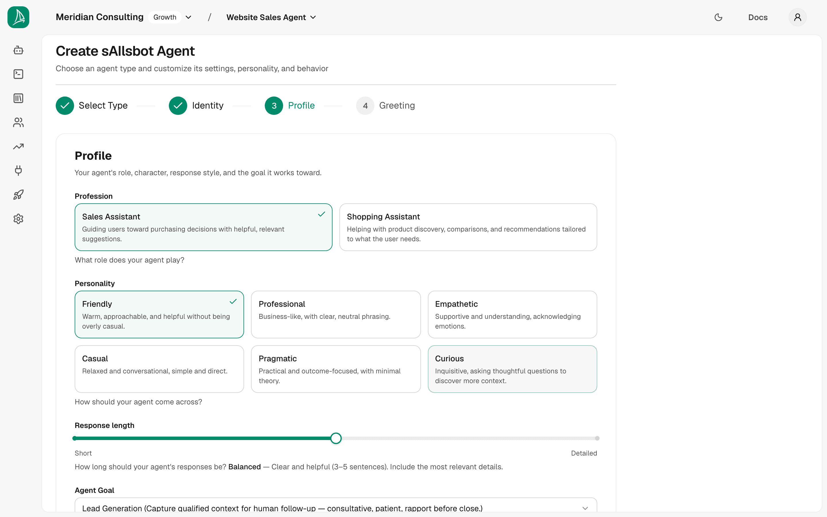
Task: Open the integrations plug sidebar icon
Action: (x=18, y=171)
